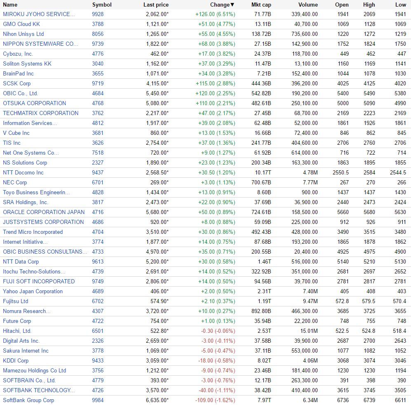The height and width of the screenshot is (405, 411).
Task: Sort by High column header
Action: pyautogui.click(x=369, y=5)
